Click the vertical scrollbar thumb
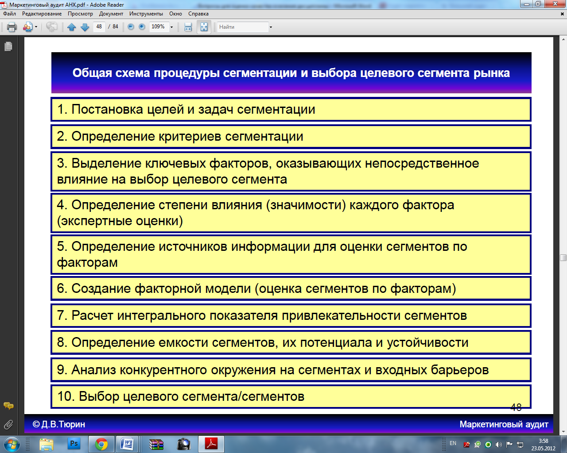567x453 pixels. (x=563, y=258)
